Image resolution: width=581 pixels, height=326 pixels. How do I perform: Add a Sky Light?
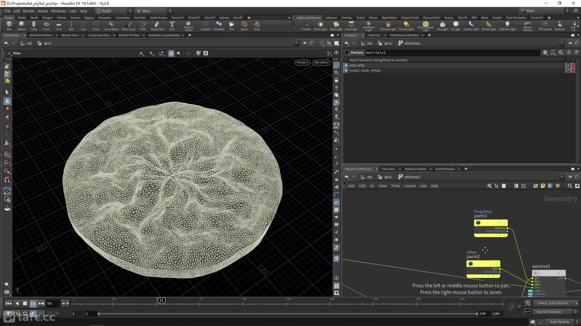point(442,26)
